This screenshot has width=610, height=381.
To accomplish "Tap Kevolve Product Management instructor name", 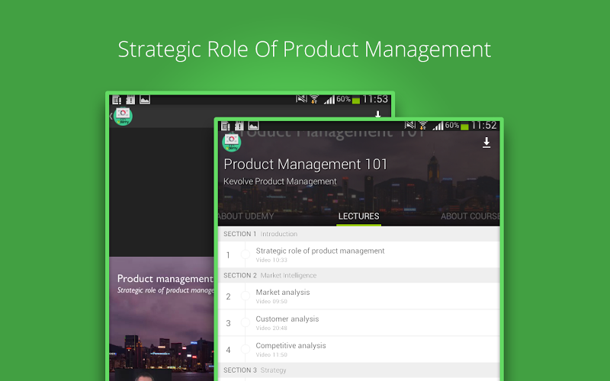I will 280,181.
